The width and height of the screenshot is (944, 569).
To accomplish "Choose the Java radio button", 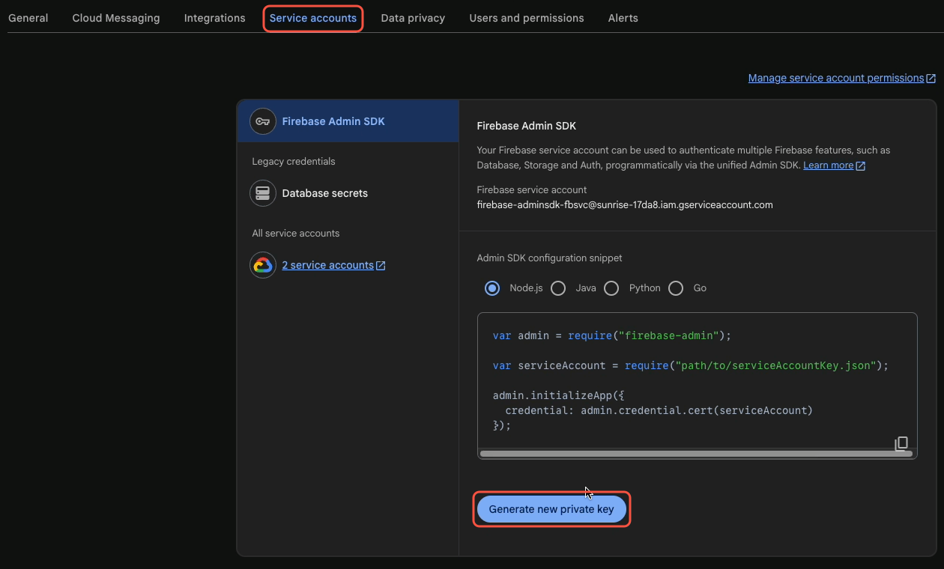I will (558, 288).
